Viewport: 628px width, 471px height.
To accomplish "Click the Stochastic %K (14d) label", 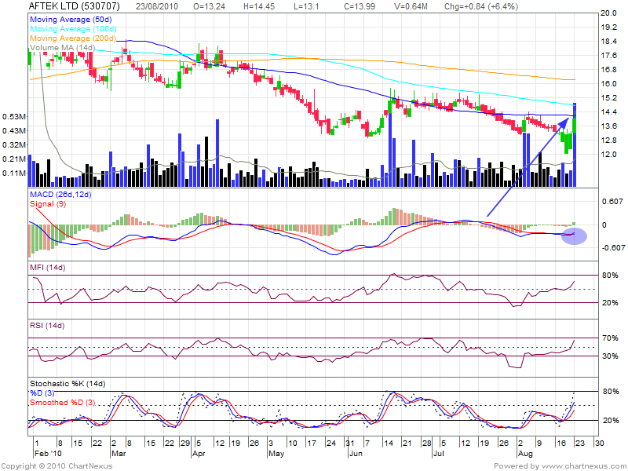I will [67, 383].
